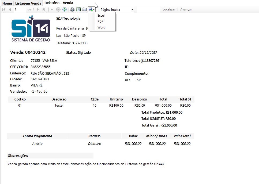Switch to the Listagem Venda tab
This screenshot has width=259, height=184.
(28, 3)
